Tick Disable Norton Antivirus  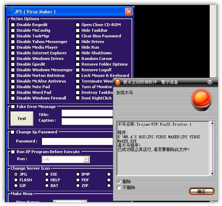coord(13,75)
